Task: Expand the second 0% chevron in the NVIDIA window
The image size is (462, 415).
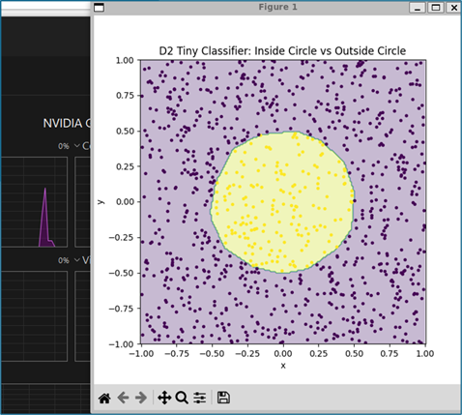Action: 77,260
